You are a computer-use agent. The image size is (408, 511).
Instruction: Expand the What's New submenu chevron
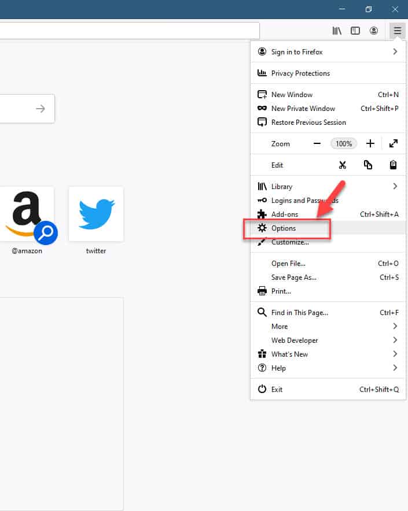pyautogui.click(x=395, y=354)
